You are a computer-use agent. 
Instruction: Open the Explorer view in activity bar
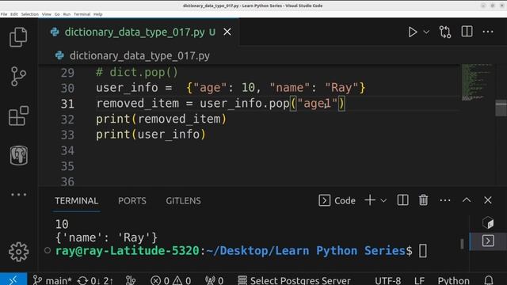coord(18,37)
